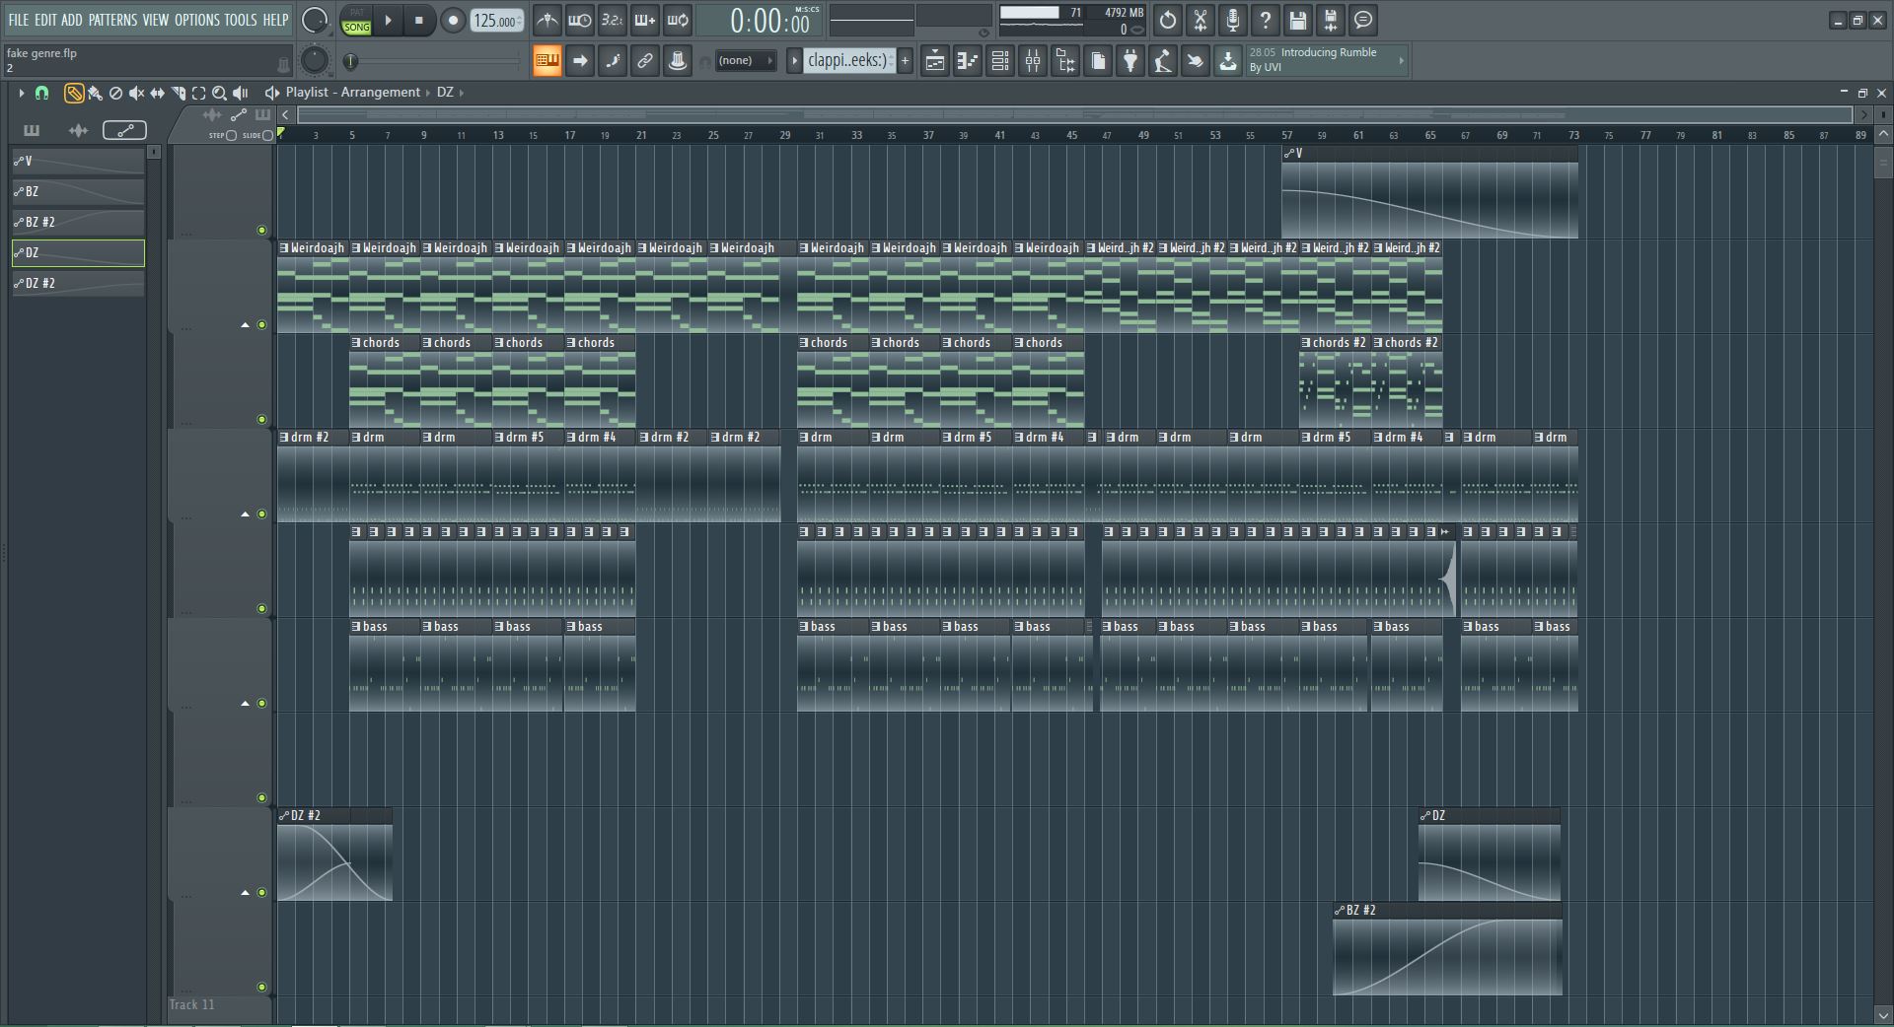Select the Draw pencil tool in playlist
Viewport: 1894px width, 1027px height.
(x=74, y=93)
